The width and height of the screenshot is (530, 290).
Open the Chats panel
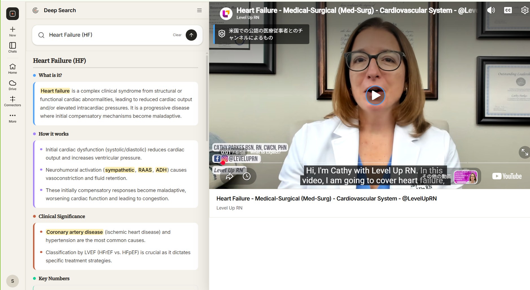[12, 48]
